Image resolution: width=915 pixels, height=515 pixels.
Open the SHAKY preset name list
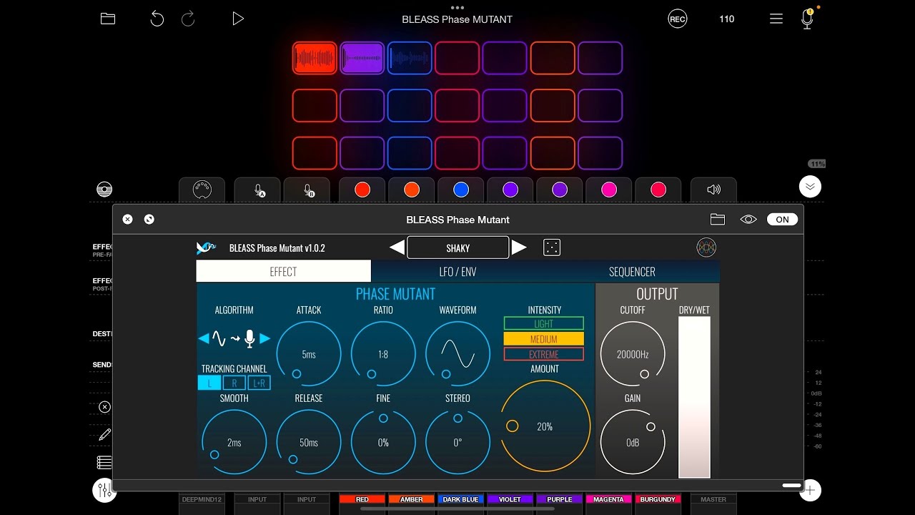[458, 247]
